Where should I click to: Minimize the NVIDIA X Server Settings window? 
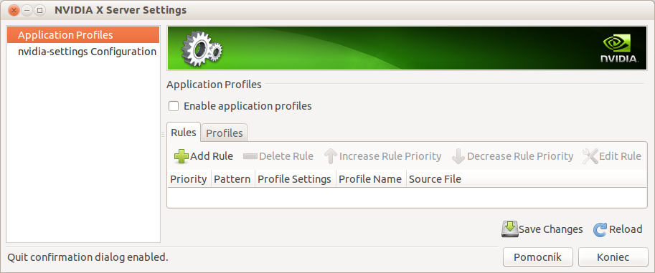click(27, 10)
